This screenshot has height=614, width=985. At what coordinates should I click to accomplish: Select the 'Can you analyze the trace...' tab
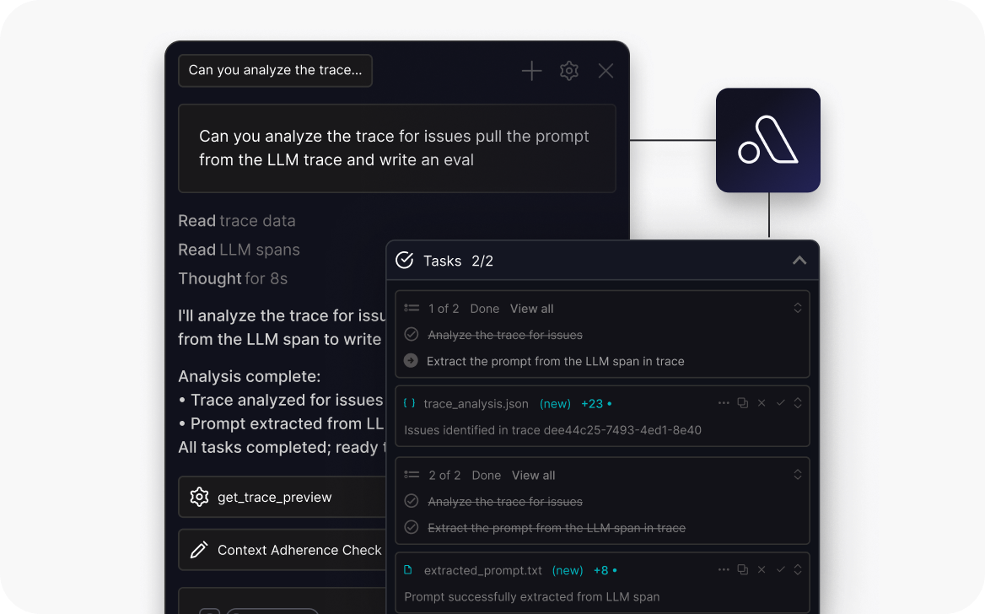click(275, 71)
